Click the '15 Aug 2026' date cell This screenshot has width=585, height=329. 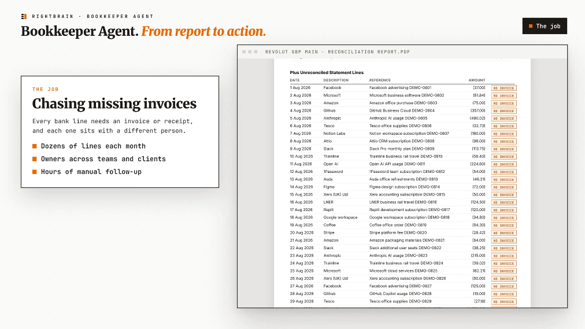coord(301,195)
